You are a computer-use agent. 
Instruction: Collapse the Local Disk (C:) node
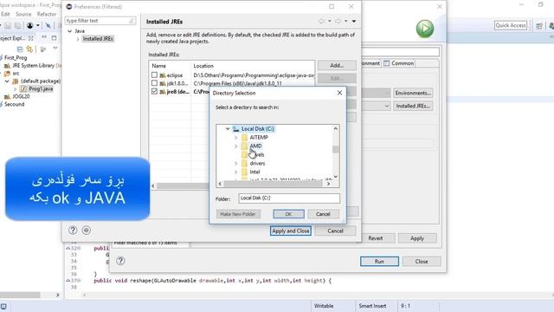(228, 129)
